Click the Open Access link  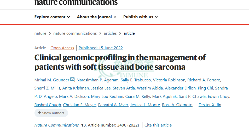[x=62, y=48]
